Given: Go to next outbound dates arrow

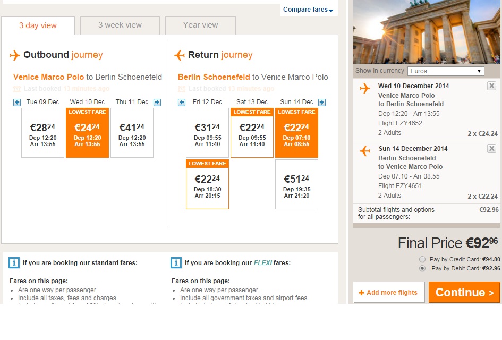Looking at the screenshot, I should coord(157,103).
